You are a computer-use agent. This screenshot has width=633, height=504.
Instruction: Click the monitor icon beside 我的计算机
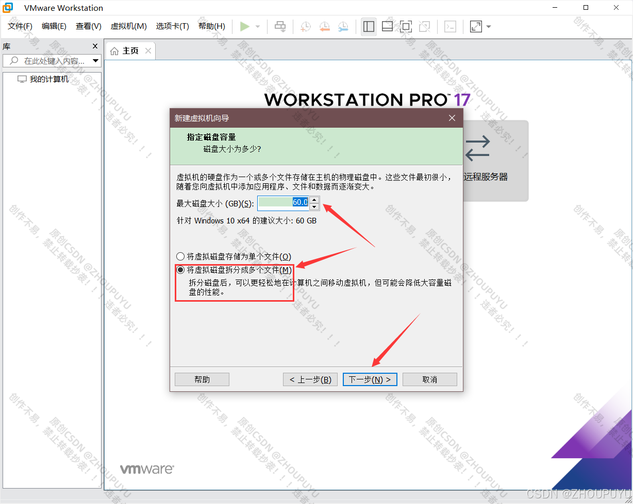tap(22, 79)
